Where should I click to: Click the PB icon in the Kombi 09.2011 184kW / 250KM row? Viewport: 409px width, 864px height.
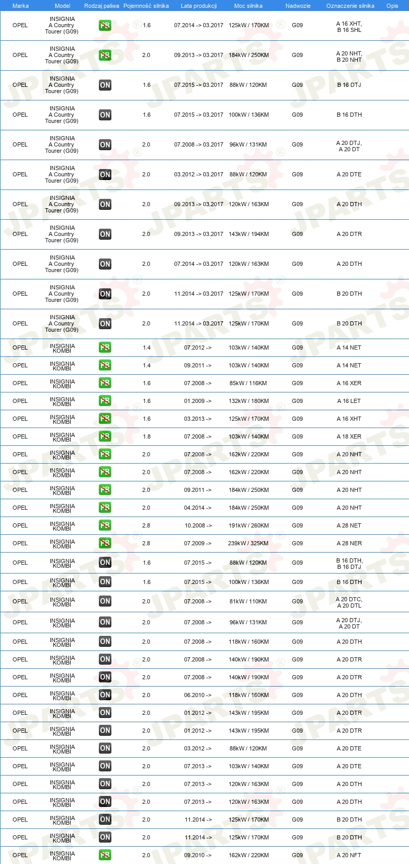tap(105, 490)
